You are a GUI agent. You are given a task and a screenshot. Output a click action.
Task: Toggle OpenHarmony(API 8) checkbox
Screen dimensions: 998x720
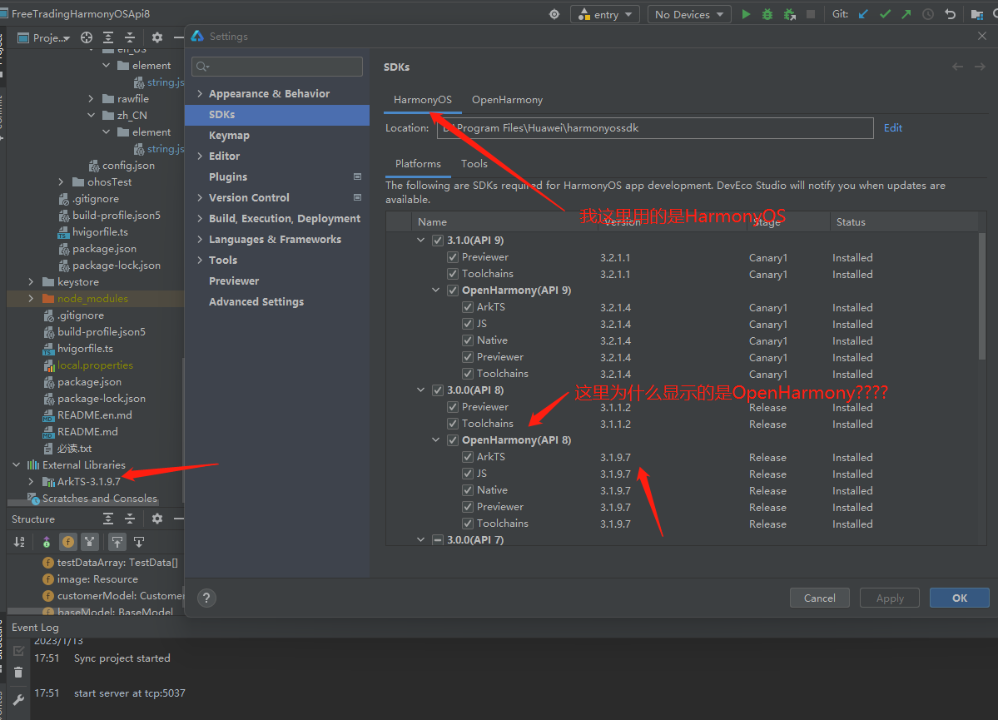pyautogui.click(x=453, y=439)
